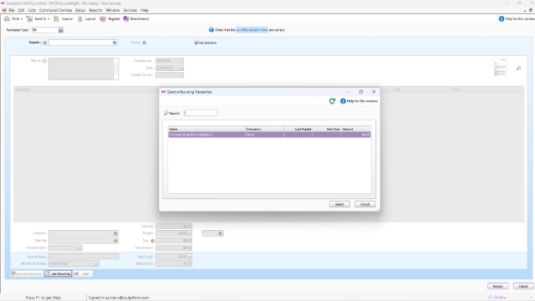Click the document preview thumbnail
Screen dimensions: 535x301
500,69
